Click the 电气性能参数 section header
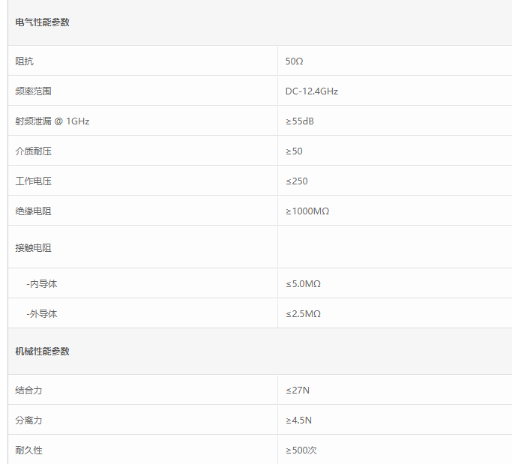The image size is (512, 464). click(42, 22)
